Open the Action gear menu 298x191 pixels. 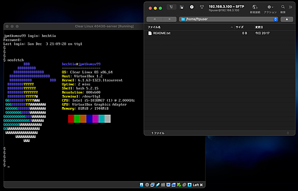tap(270, 7)
